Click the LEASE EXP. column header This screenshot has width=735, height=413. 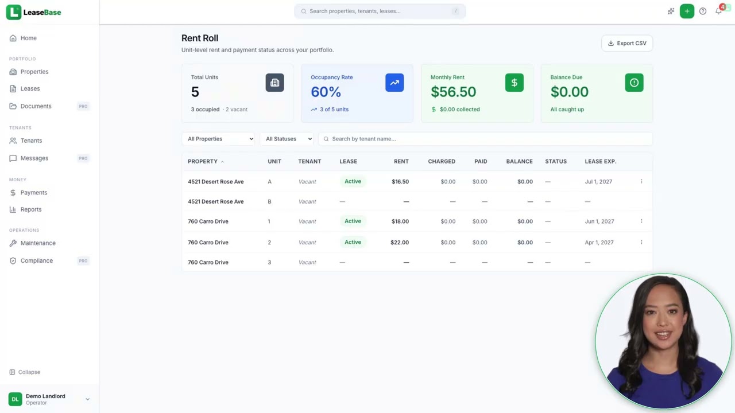coord(601,161)
